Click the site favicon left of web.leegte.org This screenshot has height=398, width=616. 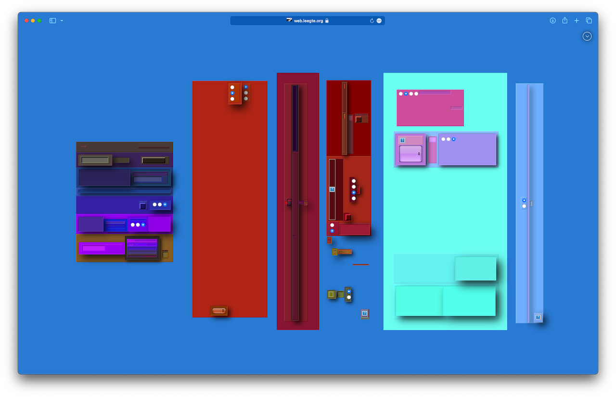289,21
